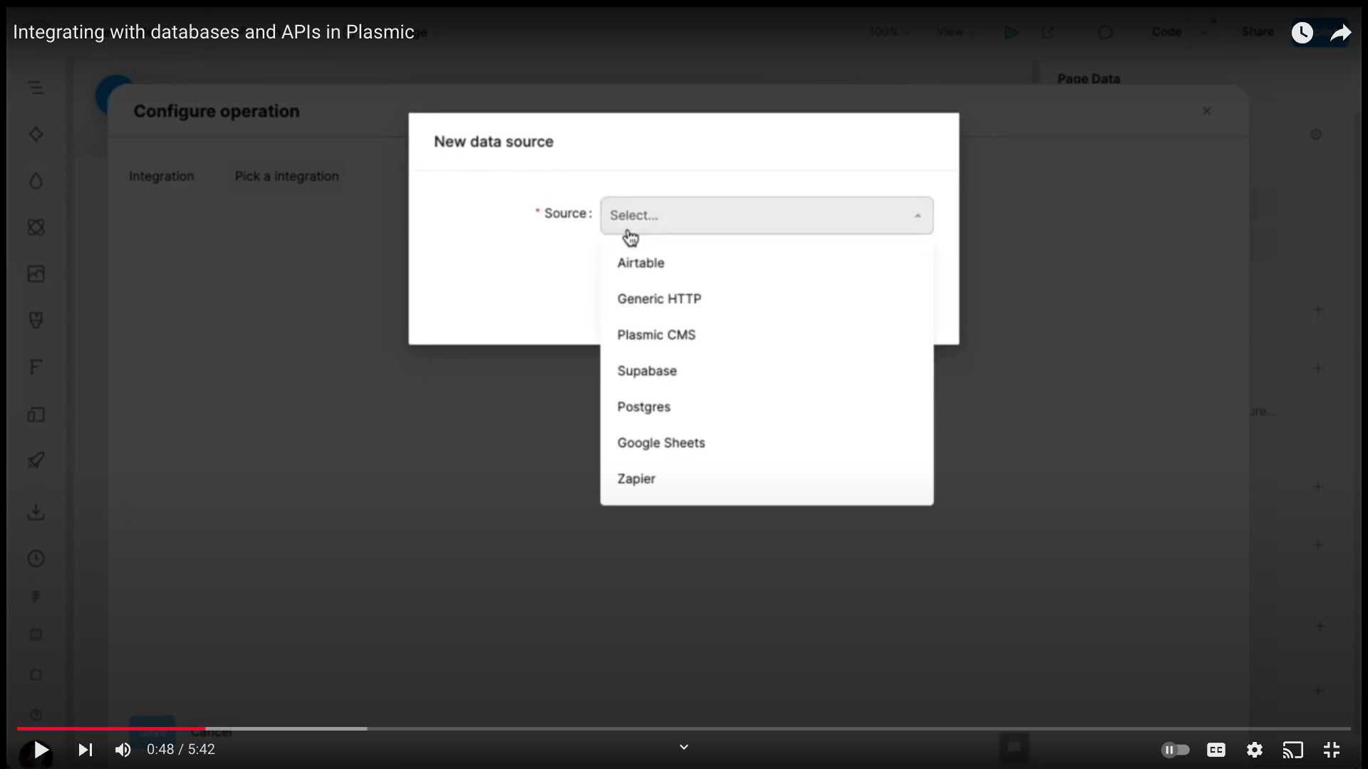
Task: Mute the video volume
Action: coord(123,750)
